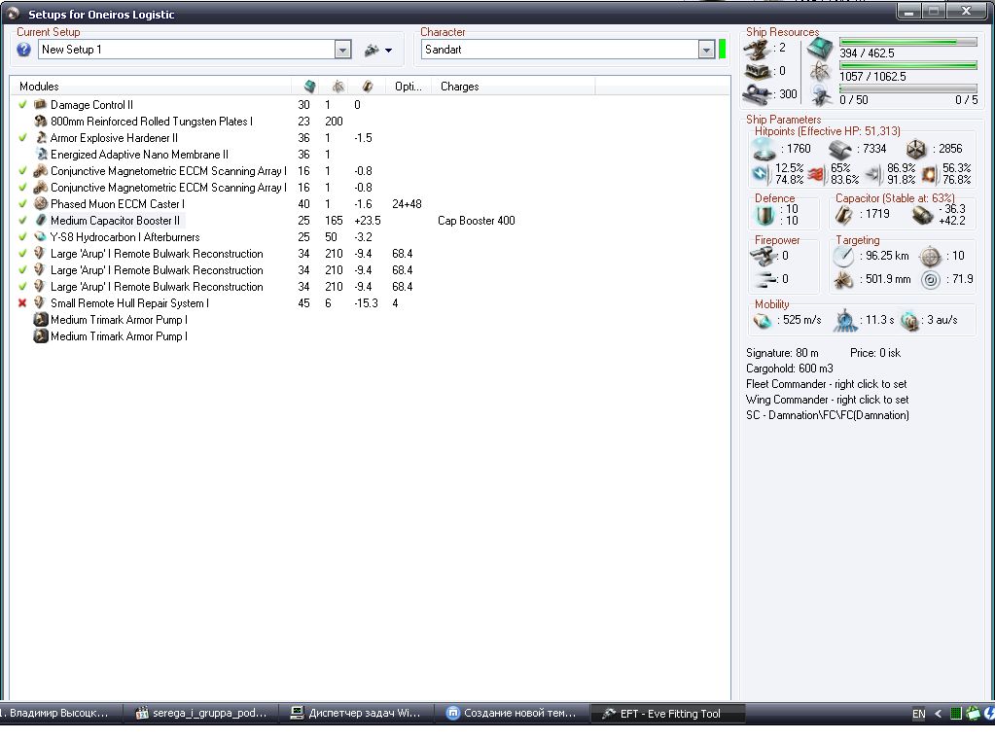Toggle the Y-S8 Hydrocarbon Afterburners checkmark
Screen dimensions: 995x739
click(22, 236)
